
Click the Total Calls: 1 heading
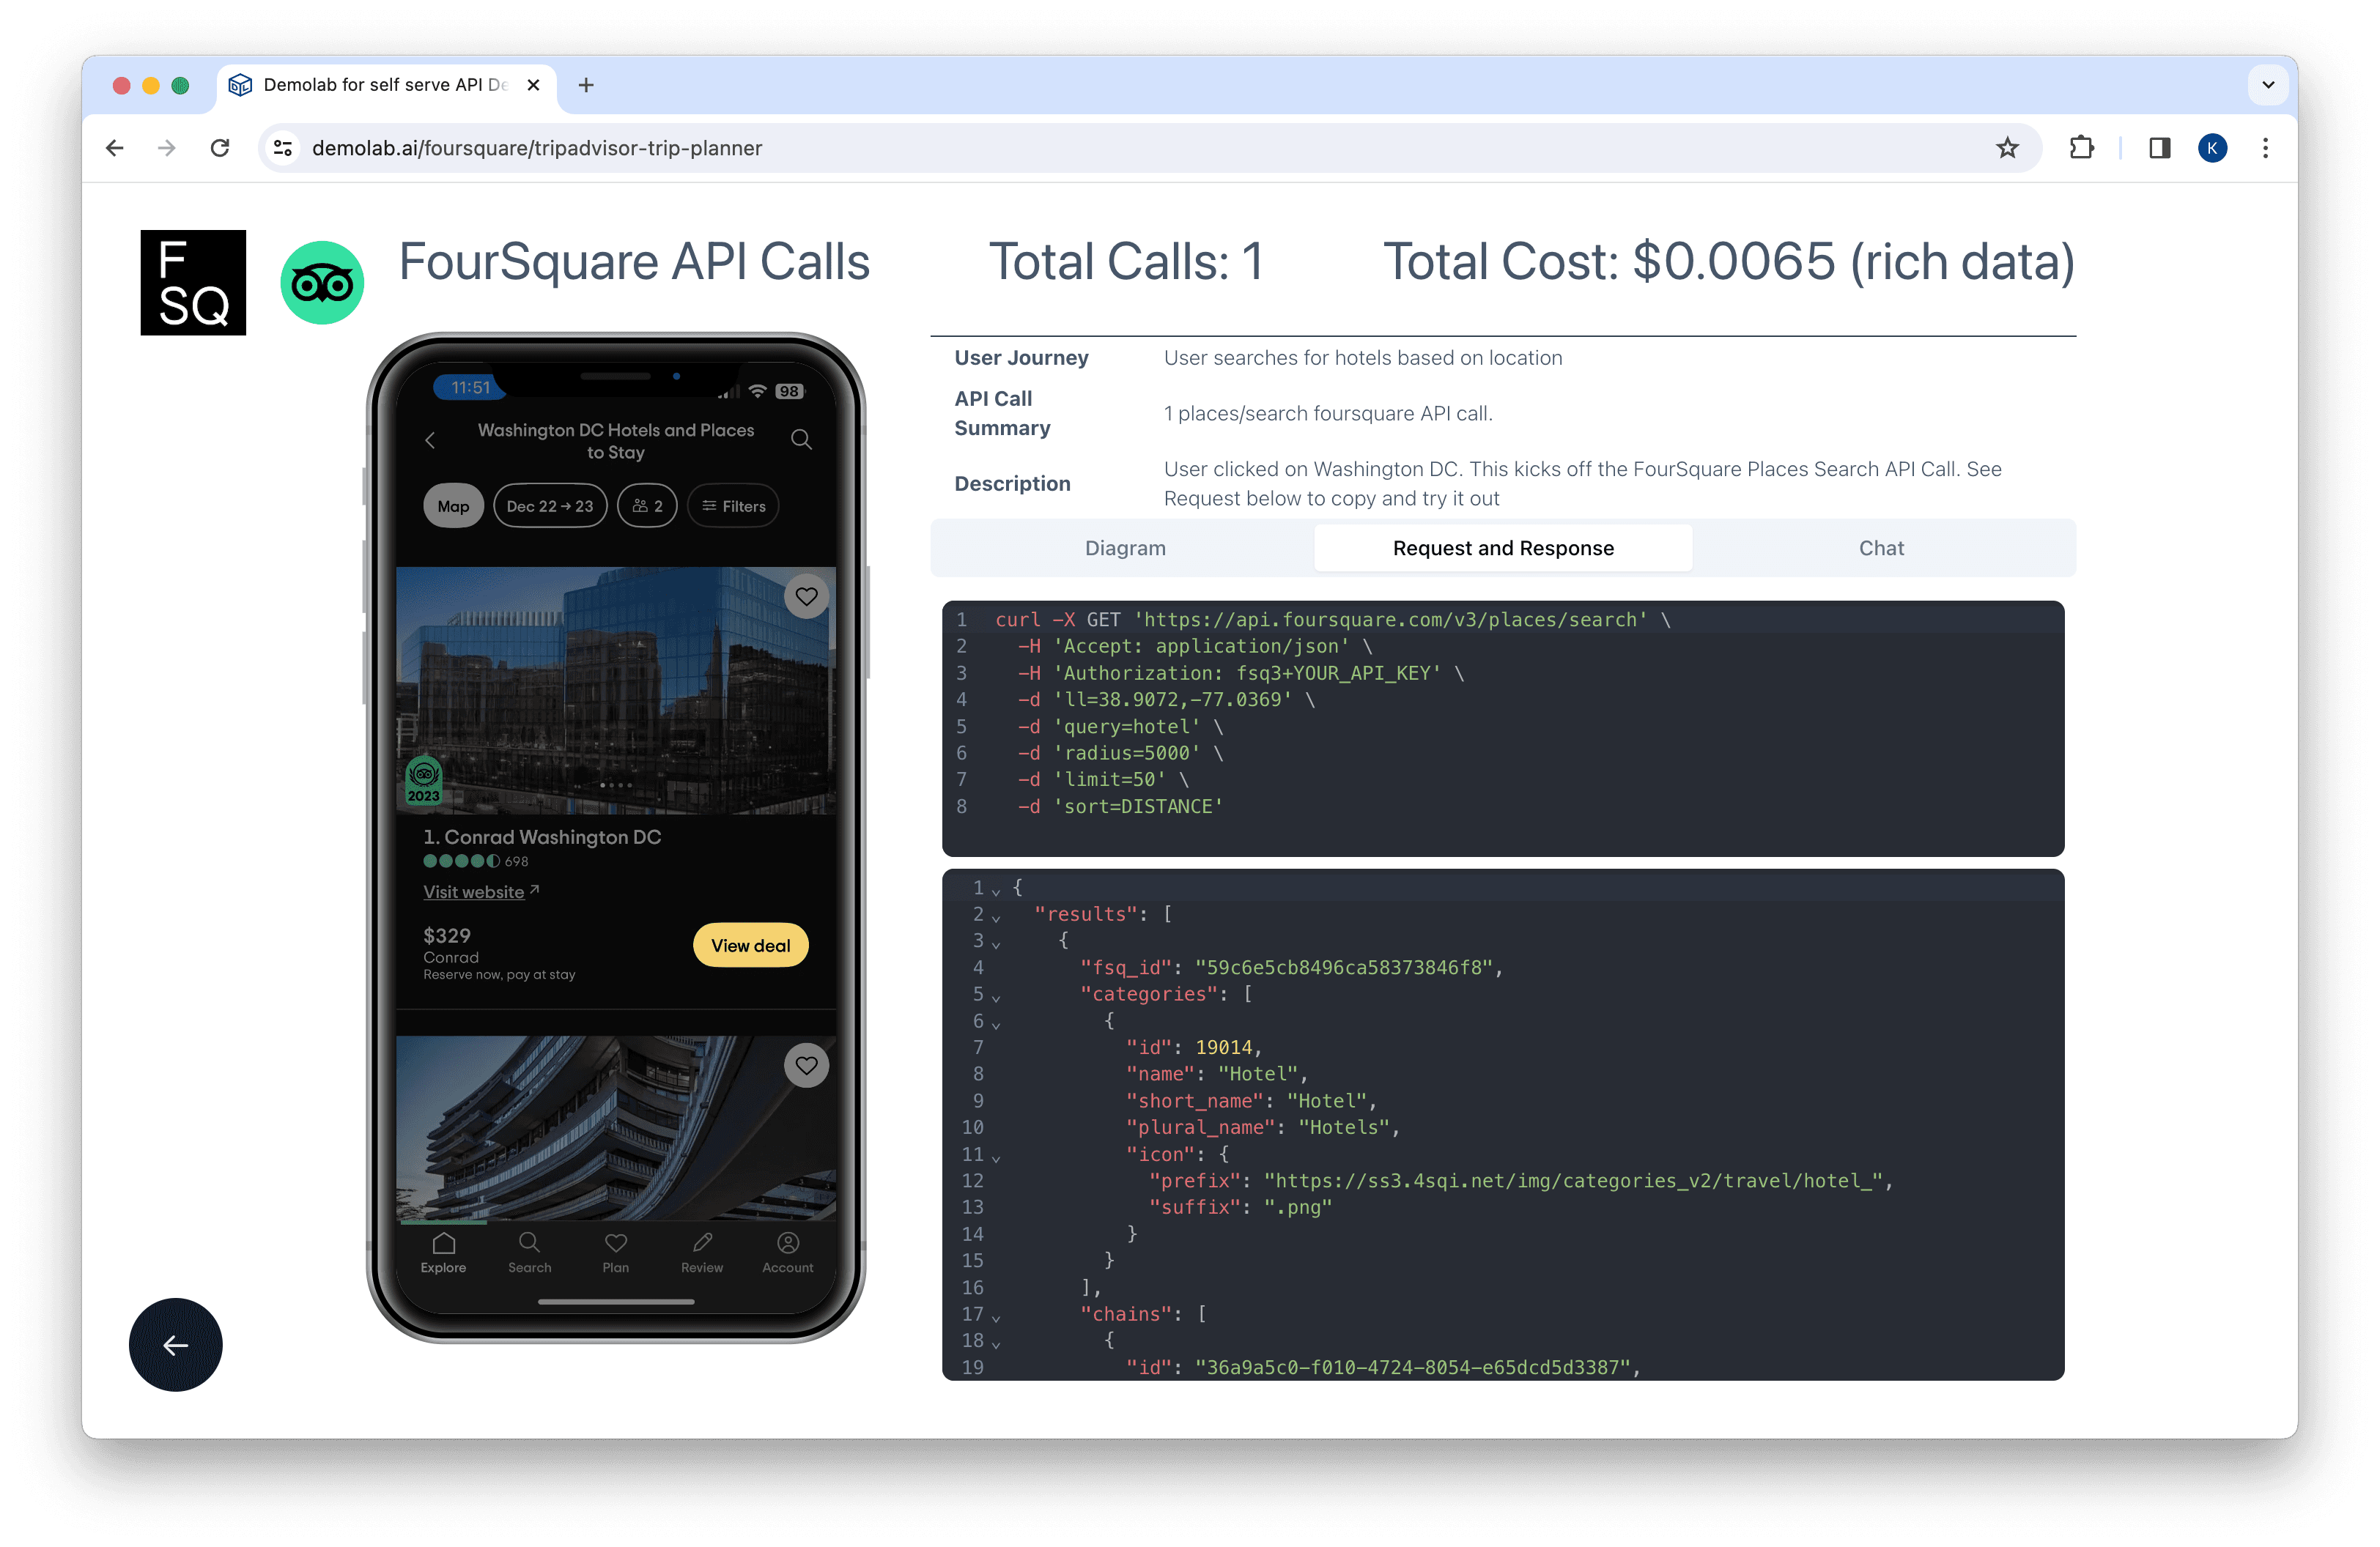(x=1126, y=261)
